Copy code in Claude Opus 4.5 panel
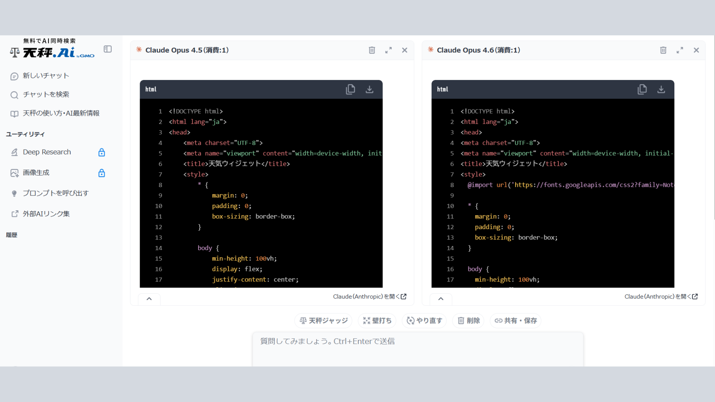 [350, 89]
